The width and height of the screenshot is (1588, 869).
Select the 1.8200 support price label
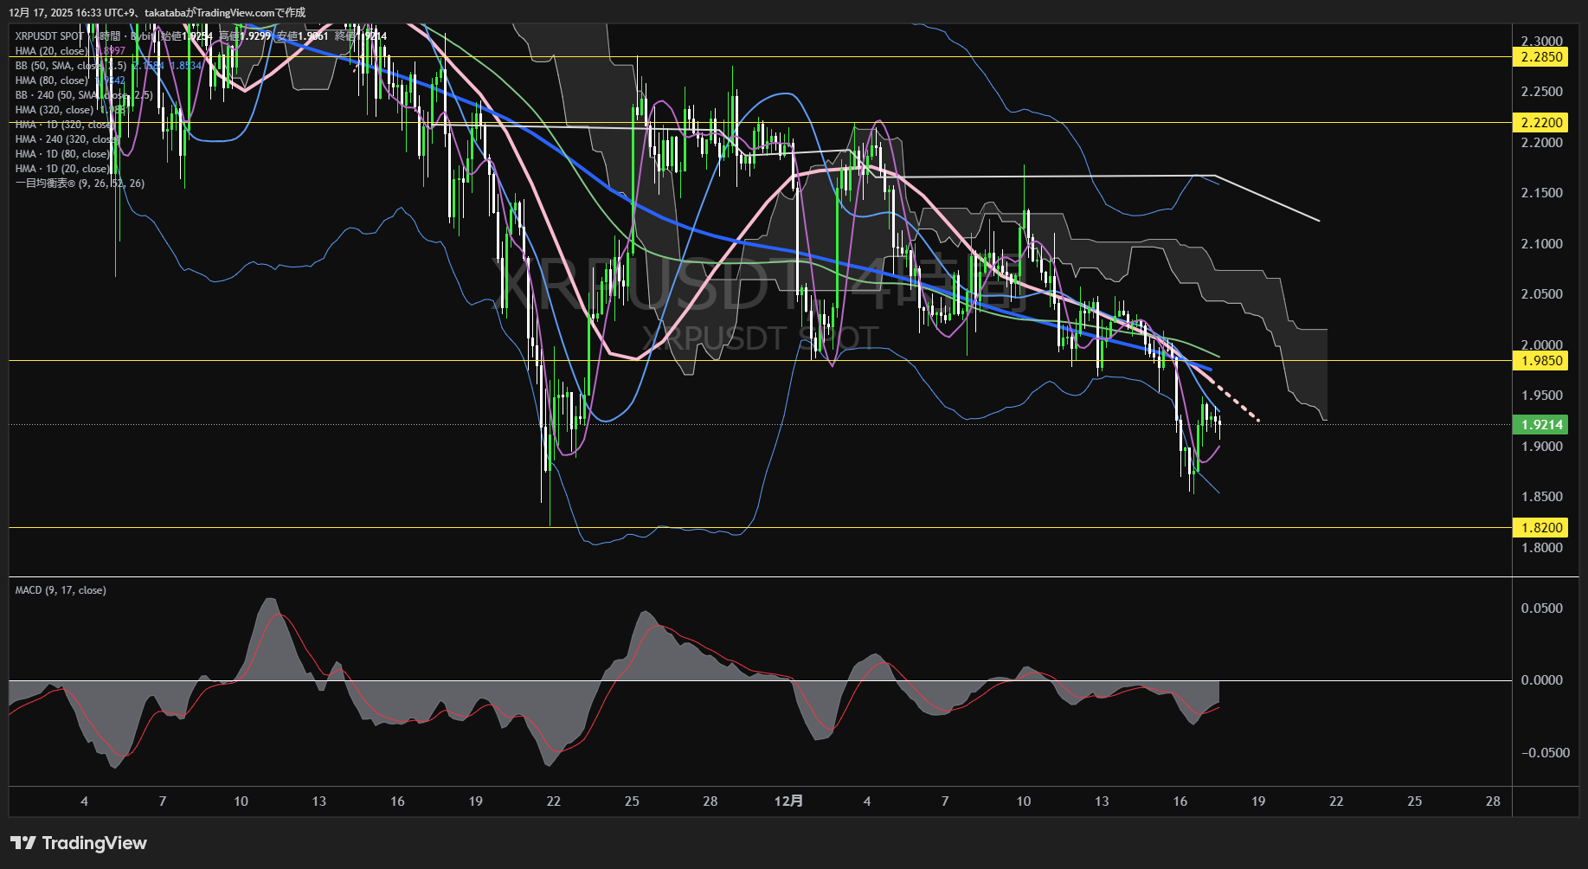(1541, 528)
